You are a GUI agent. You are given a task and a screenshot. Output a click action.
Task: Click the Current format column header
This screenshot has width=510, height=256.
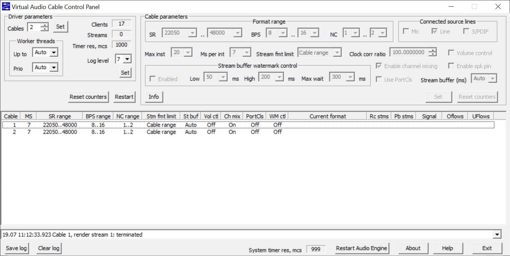point(328,116)
